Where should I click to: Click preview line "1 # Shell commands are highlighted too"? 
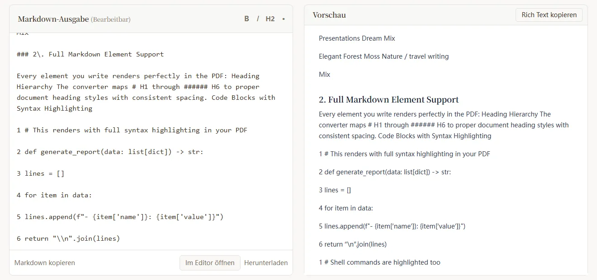pos(379,262)
